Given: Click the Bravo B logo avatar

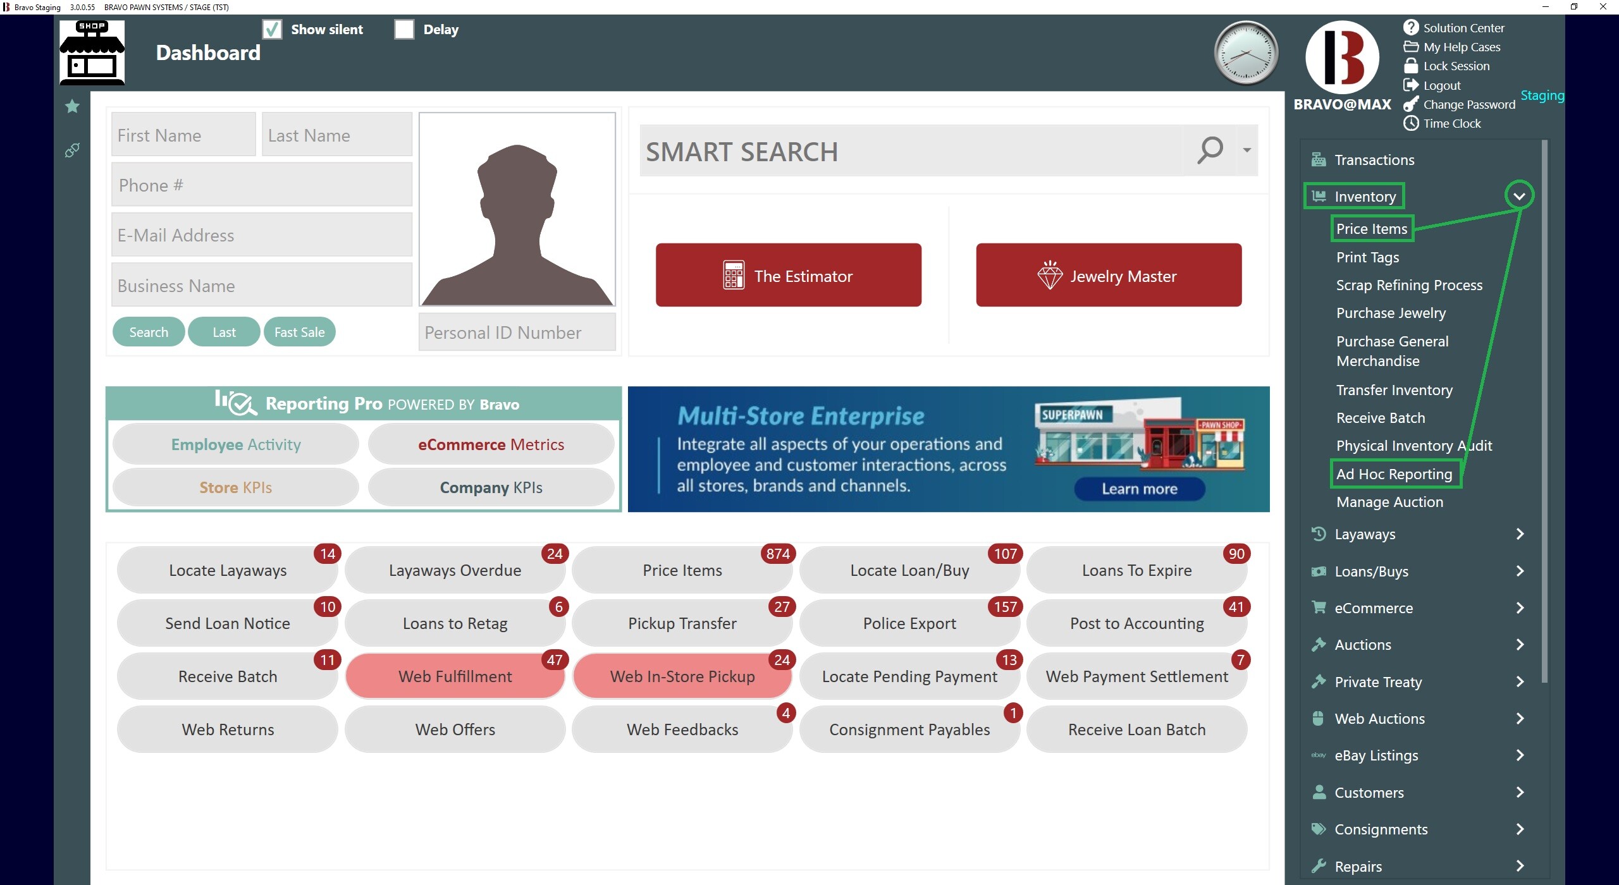Looking at the screenshot, I should [x=1342, y=58].
